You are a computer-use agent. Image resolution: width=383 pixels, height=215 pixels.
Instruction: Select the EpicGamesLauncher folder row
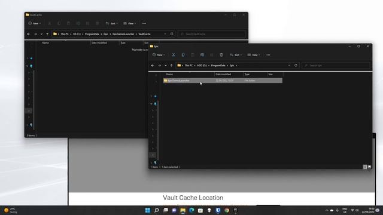click(x=223, y=81)
